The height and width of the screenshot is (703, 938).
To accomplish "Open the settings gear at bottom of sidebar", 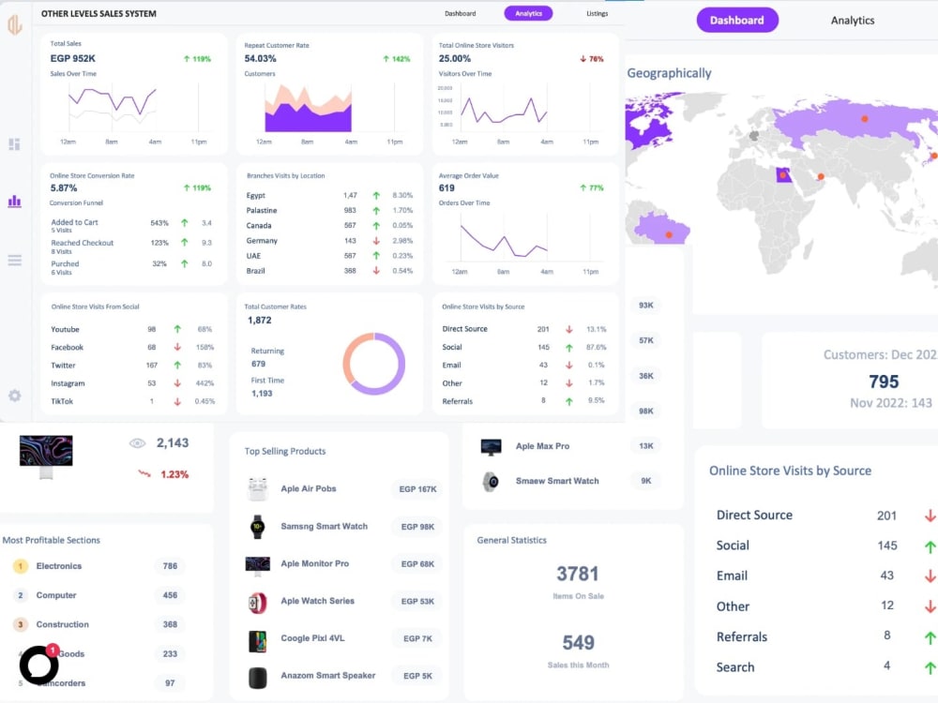I will pyautogui.click(x=14, y=396).
